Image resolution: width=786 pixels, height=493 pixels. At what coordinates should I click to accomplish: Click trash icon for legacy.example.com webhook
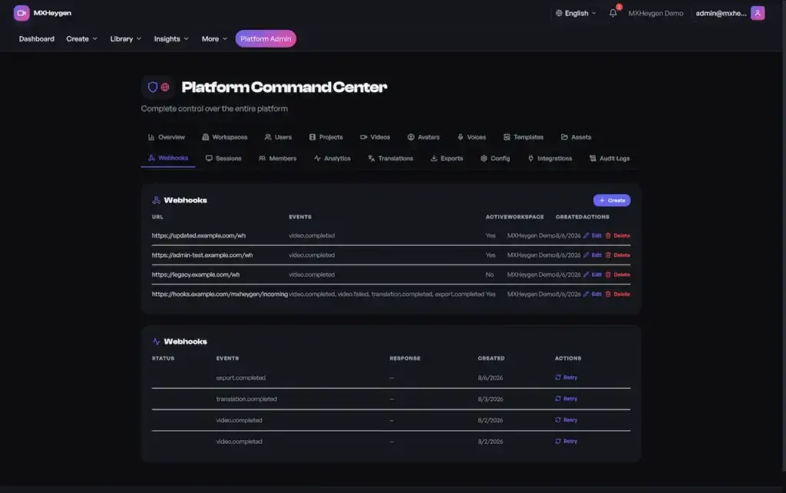[608, 274]
